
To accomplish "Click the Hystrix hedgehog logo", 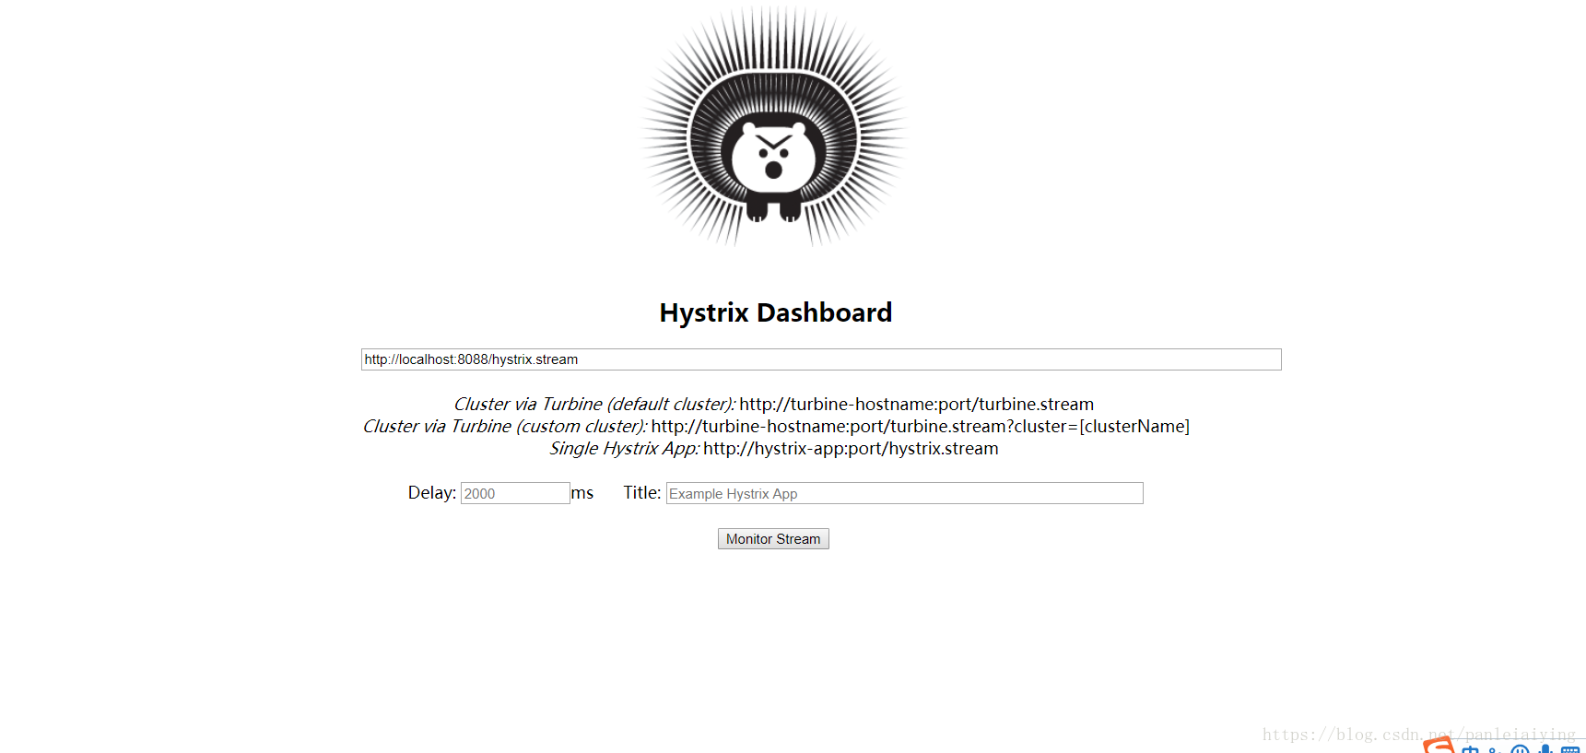I will pyautogui.click(x=774, y=127).
